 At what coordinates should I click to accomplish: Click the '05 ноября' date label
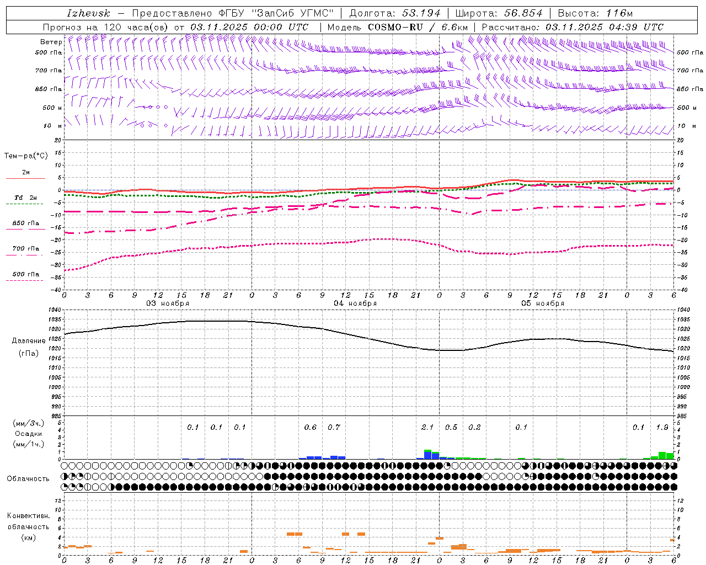543,303
